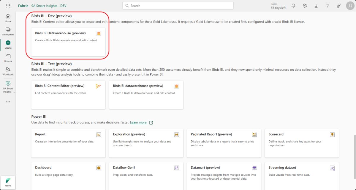Click the download icon in header

pos(316,6)
